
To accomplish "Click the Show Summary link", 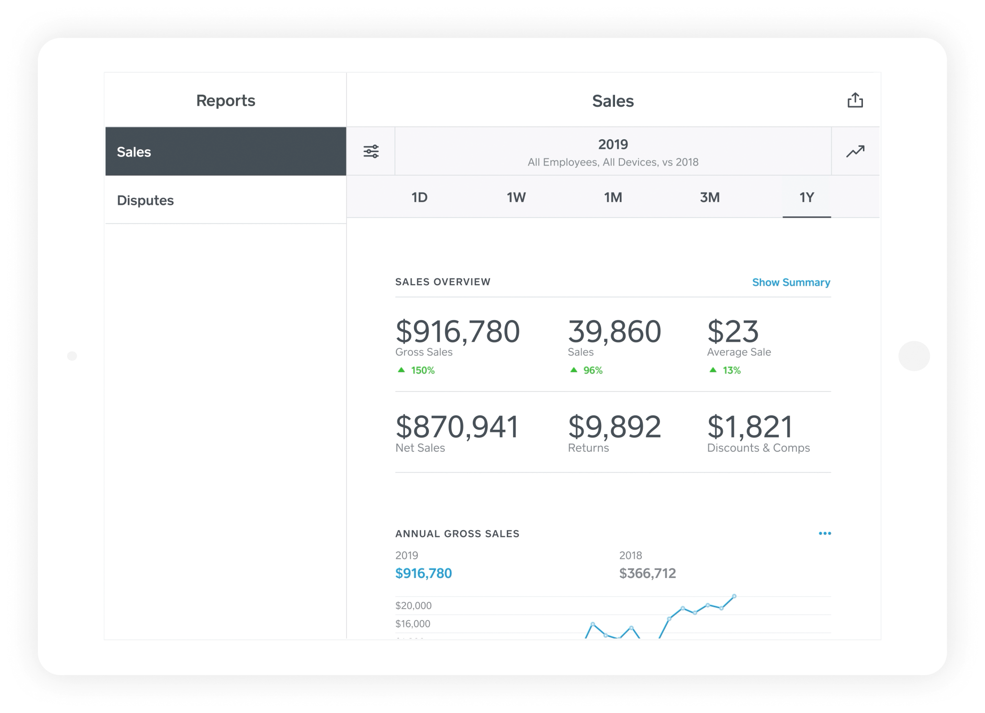I will (x=791, y=282).
